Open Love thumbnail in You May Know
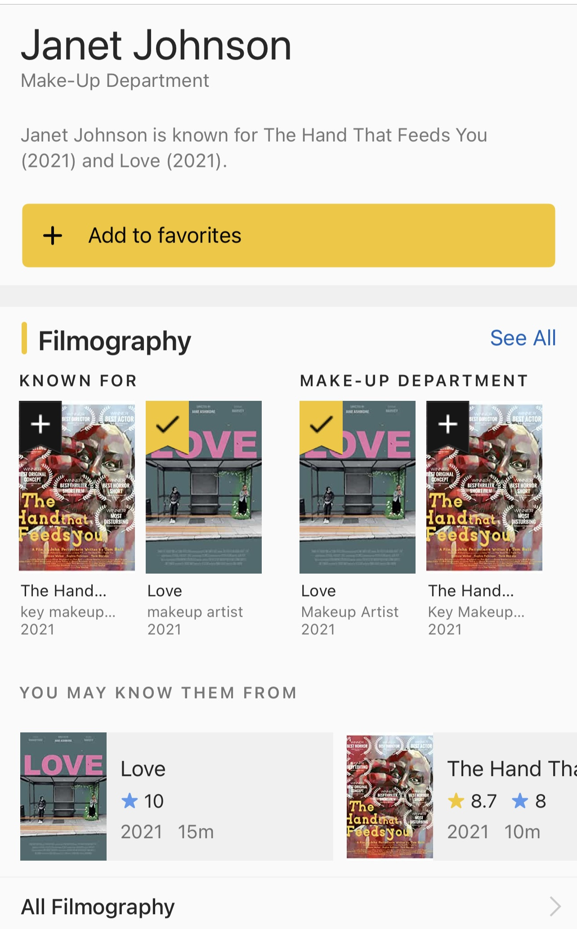Screen dimensions: 577x929 (63, 796)
